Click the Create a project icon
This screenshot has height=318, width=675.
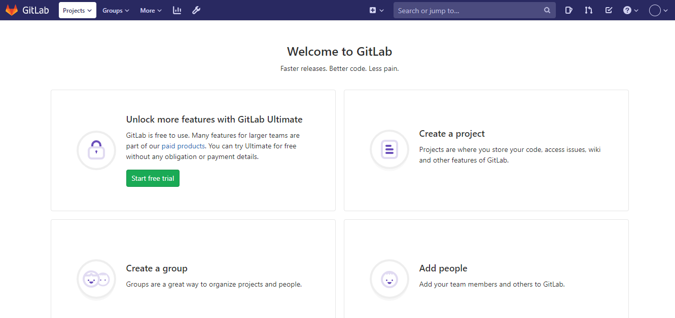(389, 150)
